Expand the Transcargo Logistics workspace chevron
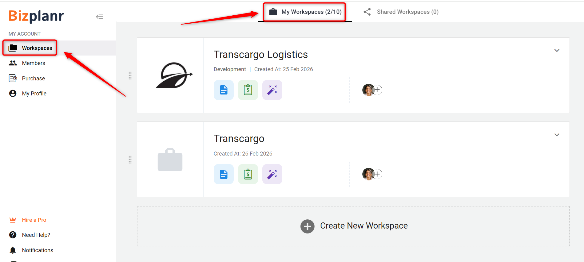 (557, 50)
